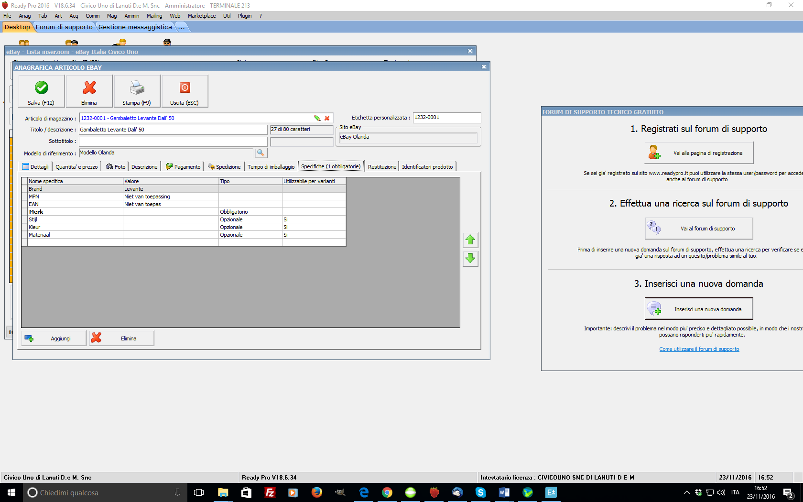Screen dimensions: 803x502
Task: Open Google Chrome from the taskbar
Action: 387,492
